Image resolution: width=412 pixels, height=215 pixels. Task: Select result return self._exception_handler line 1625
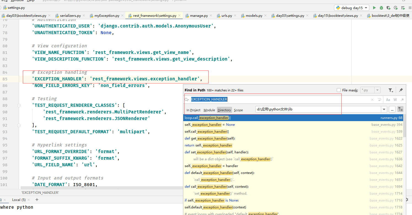(x=293, y=145)
